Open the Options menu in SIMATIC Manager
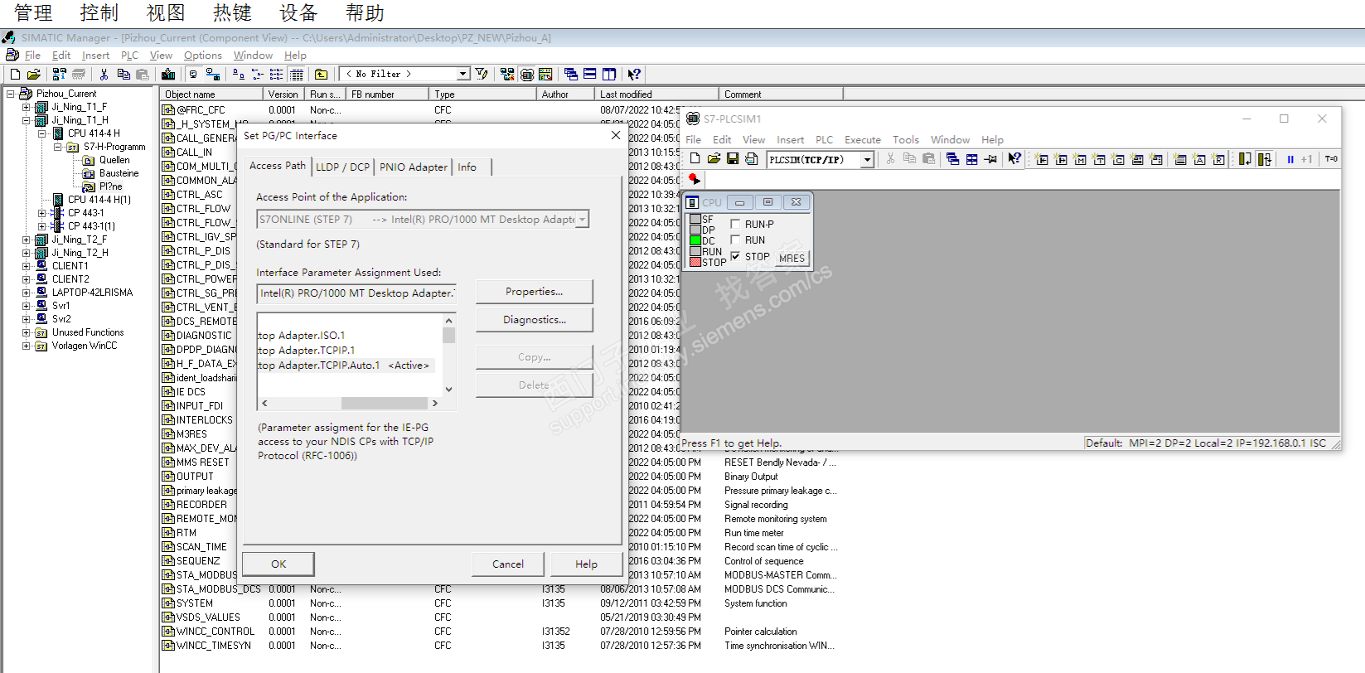Screen dimensions: 1365x673 coord(203,56)
